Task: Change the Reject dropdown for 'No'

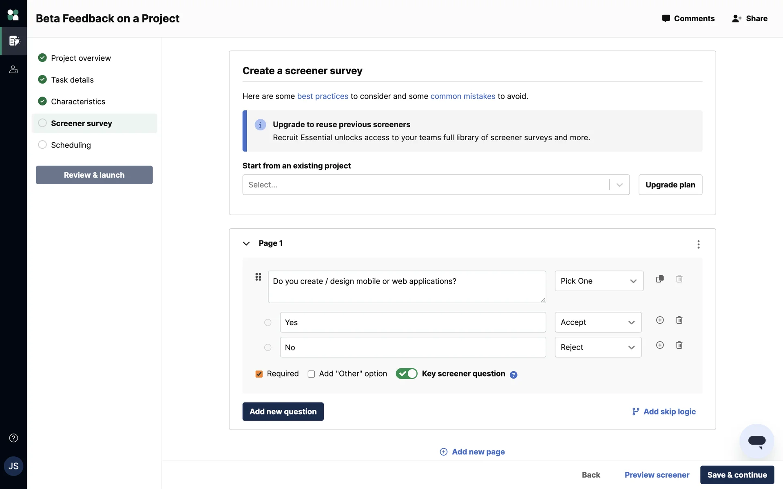Action: coord(598,347)
